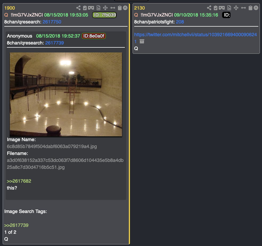Open the Anonymous post link 2617739
The width and height of the screenshot is (262, 246).
click(55, 43)
